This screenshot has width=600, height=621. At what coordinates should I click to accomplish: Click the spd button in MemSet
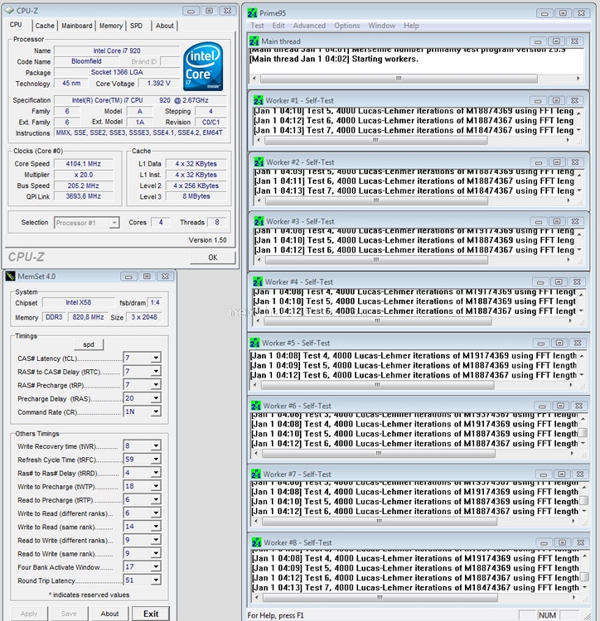coord(89,344)
